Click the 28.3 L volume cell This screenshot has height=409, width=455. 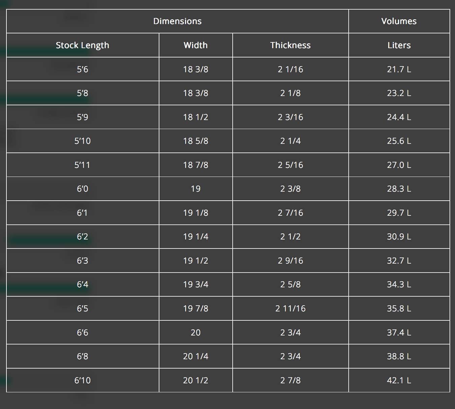click(x=399, y=189)
